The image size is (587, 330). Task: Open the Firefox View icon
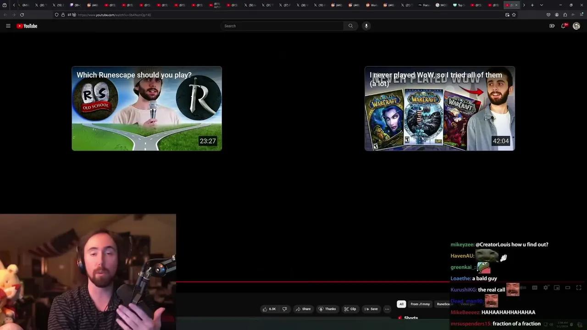[5, 5]
